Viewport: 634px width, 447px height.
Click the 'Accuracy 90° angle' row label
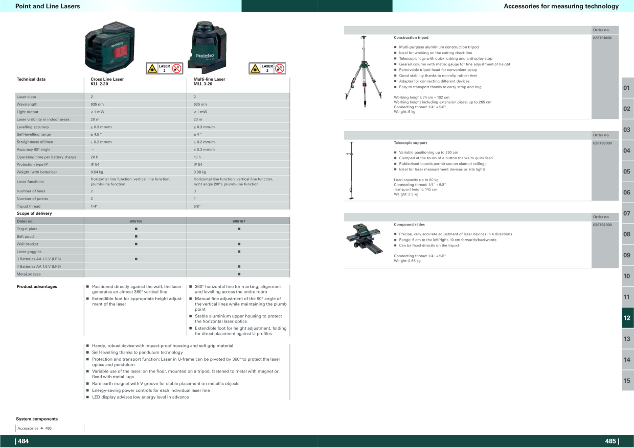click(x=34, y=150)
